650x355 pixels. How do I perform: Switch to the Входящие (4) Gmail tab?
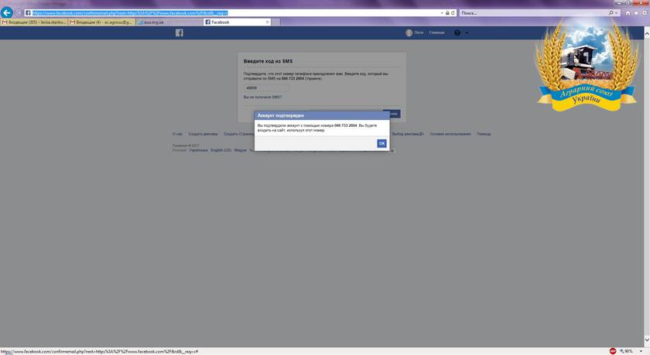(101, 22)
